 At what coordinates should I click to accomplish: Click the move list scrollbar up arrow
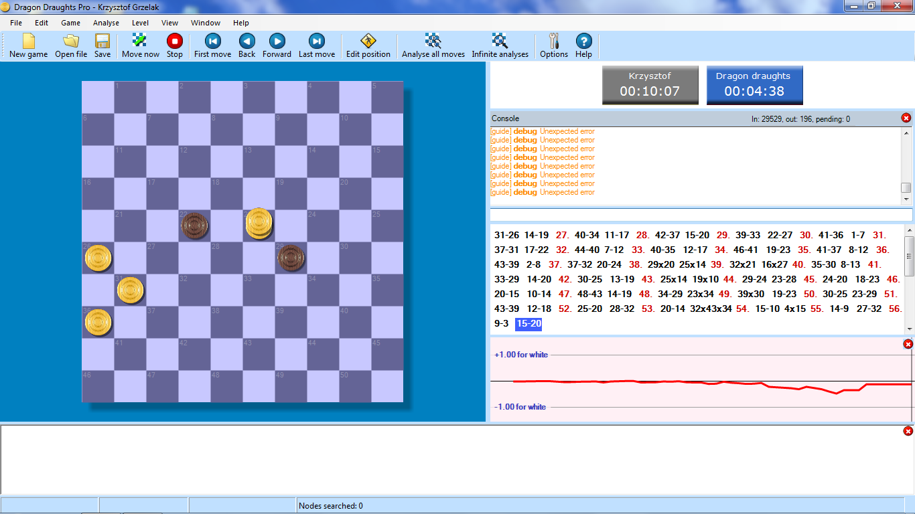coord(909,230)
